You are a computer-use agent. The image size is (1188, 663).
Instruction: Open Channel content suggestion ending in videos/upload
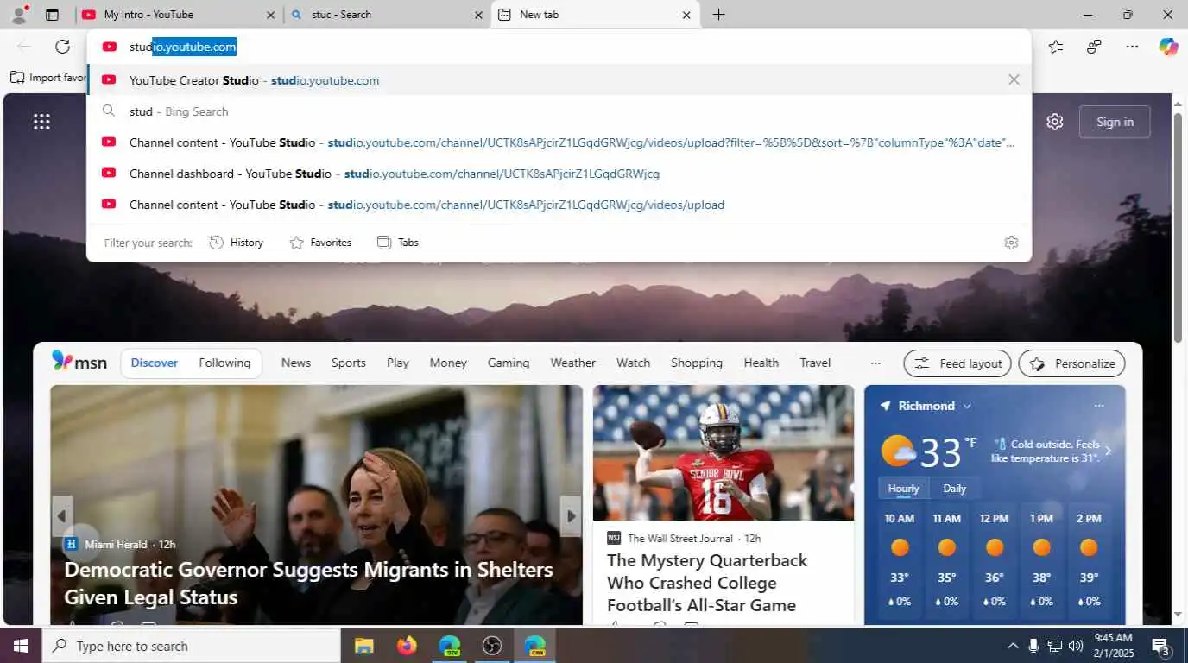pos(559,205)
